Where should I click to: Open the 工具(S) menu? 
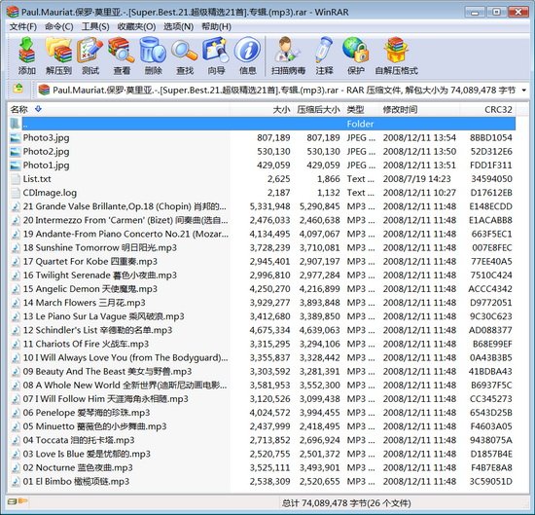pos(95,26)
